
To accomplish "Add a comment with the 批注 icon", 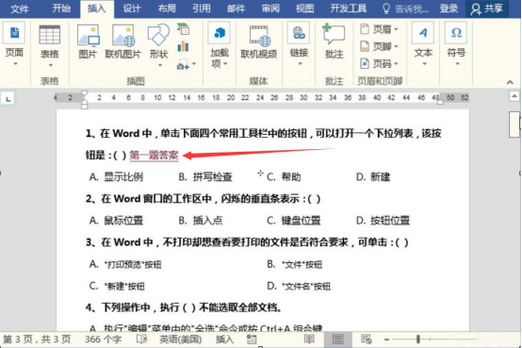I will coord(334,41).
